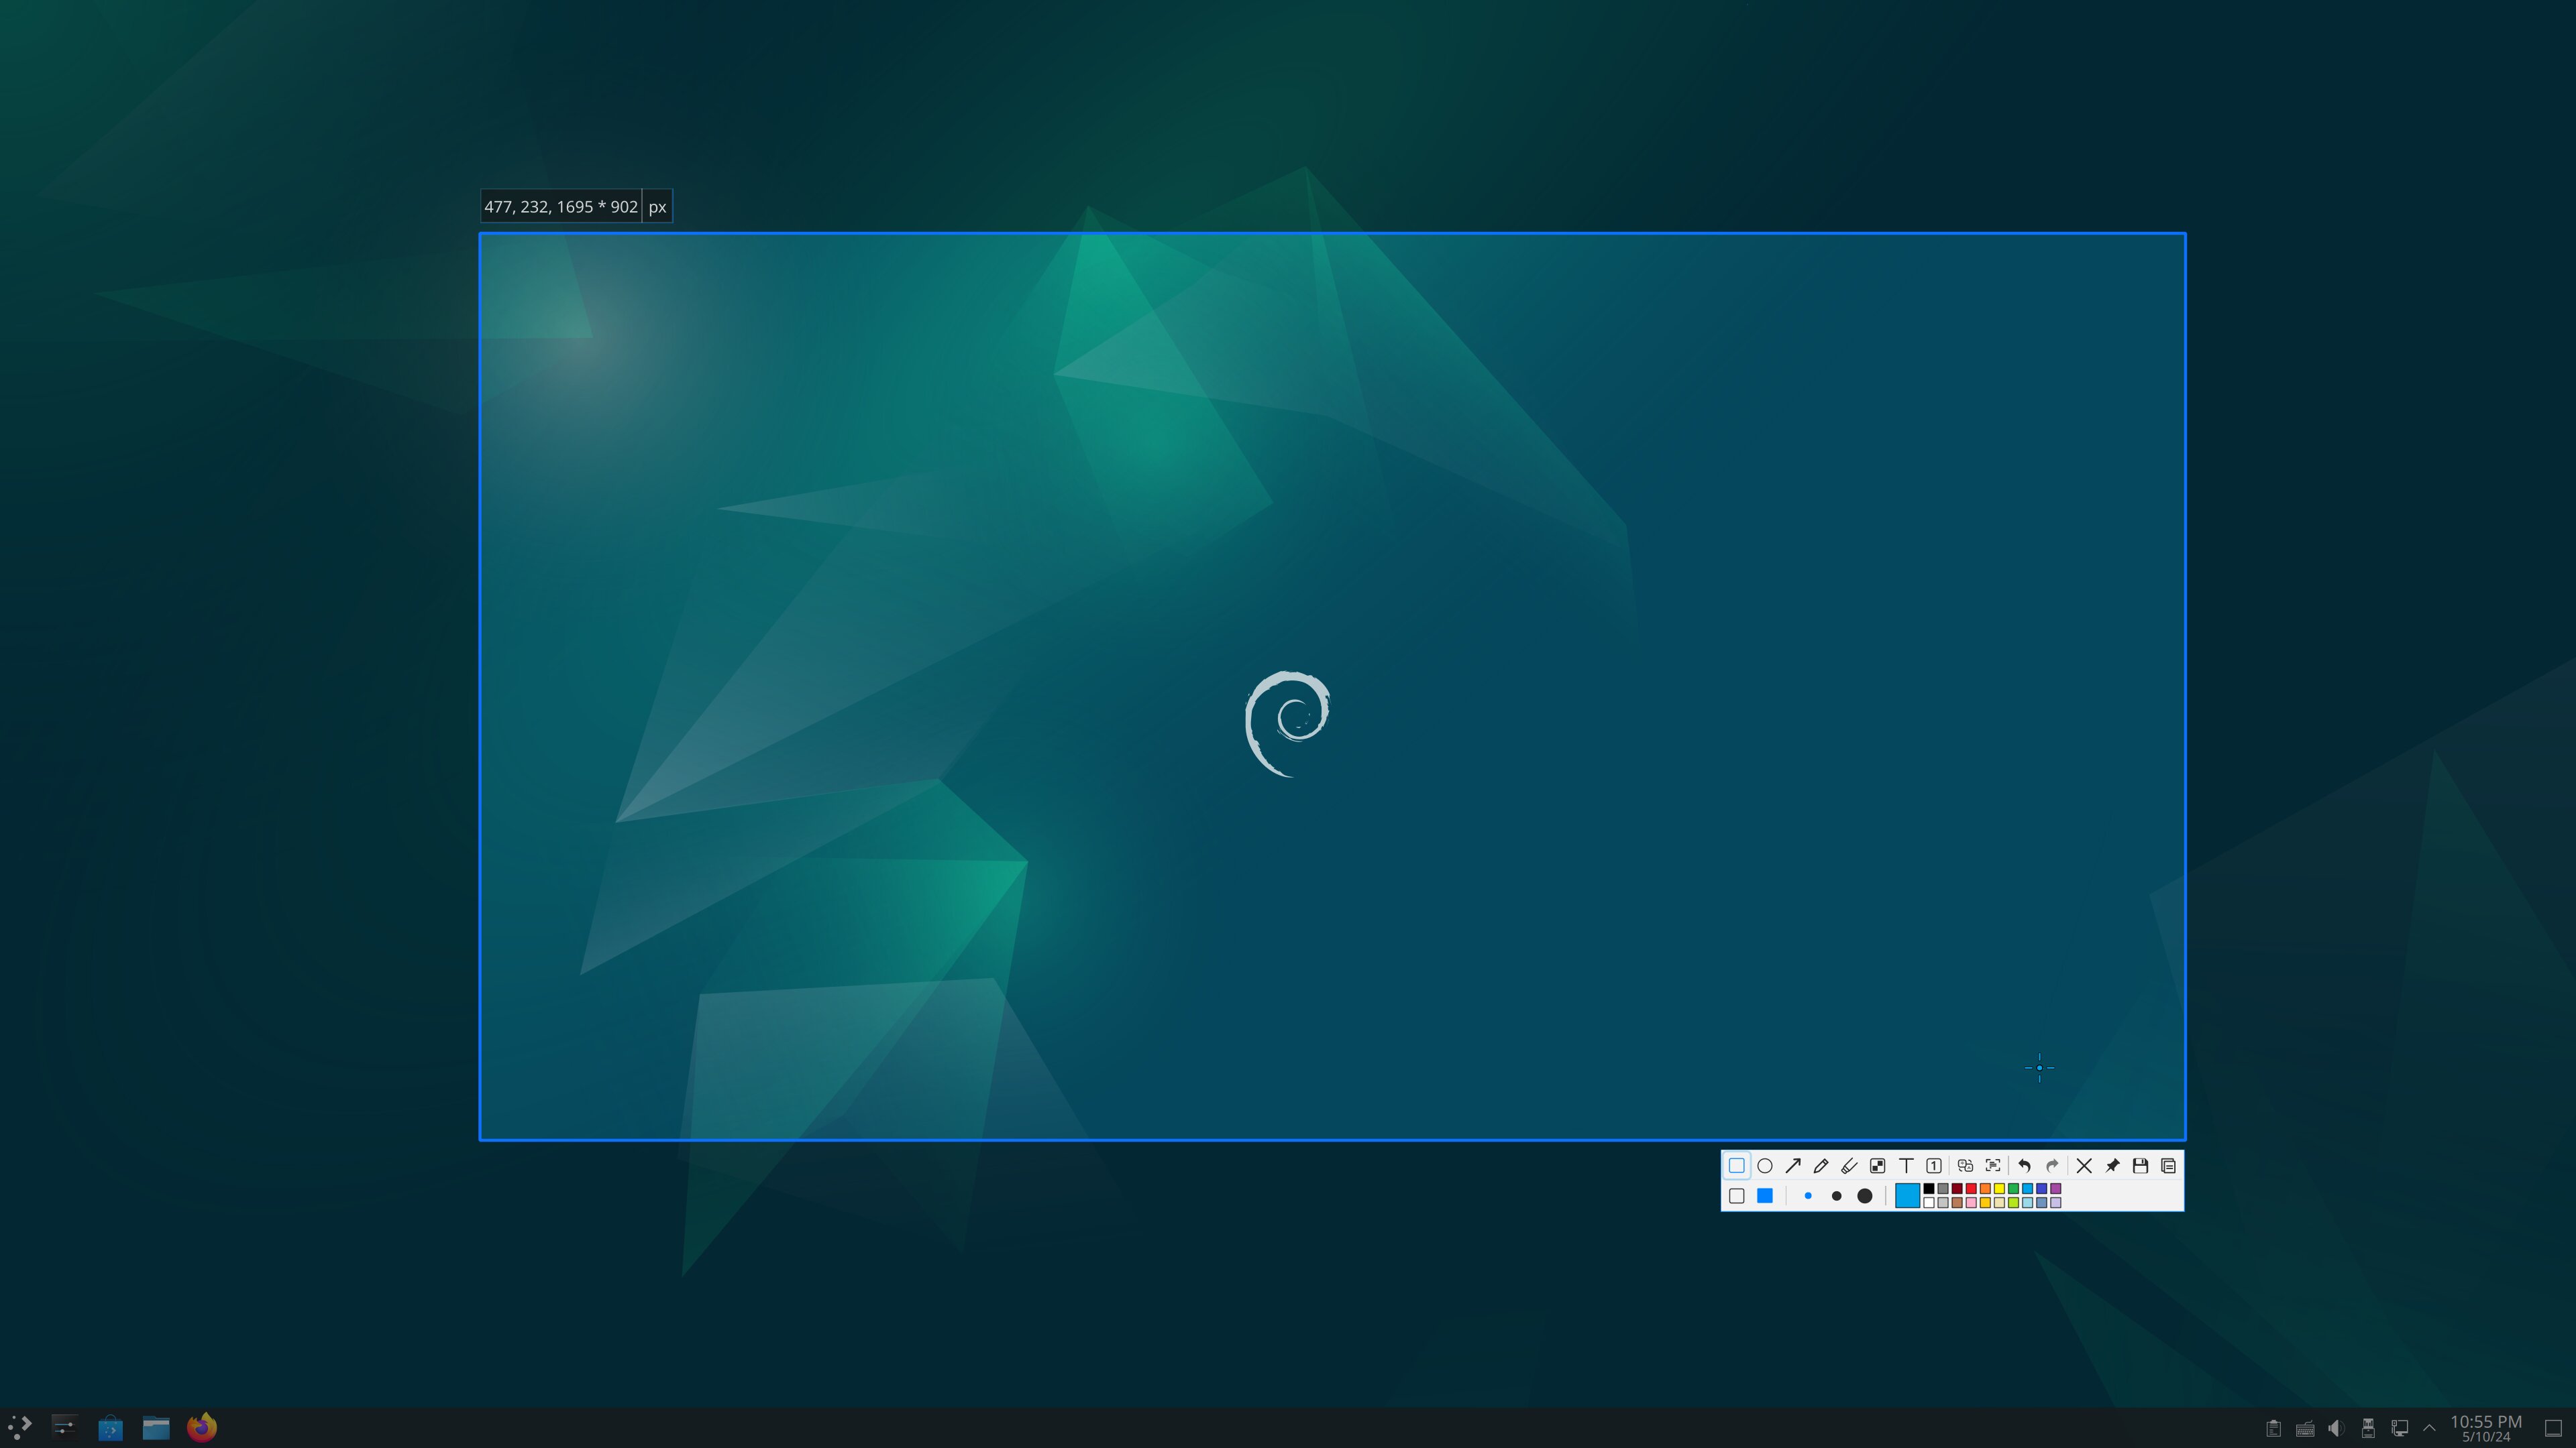Copy screenshot to clipboard icon
2576x1448 pixels.
point(2168,1165)
